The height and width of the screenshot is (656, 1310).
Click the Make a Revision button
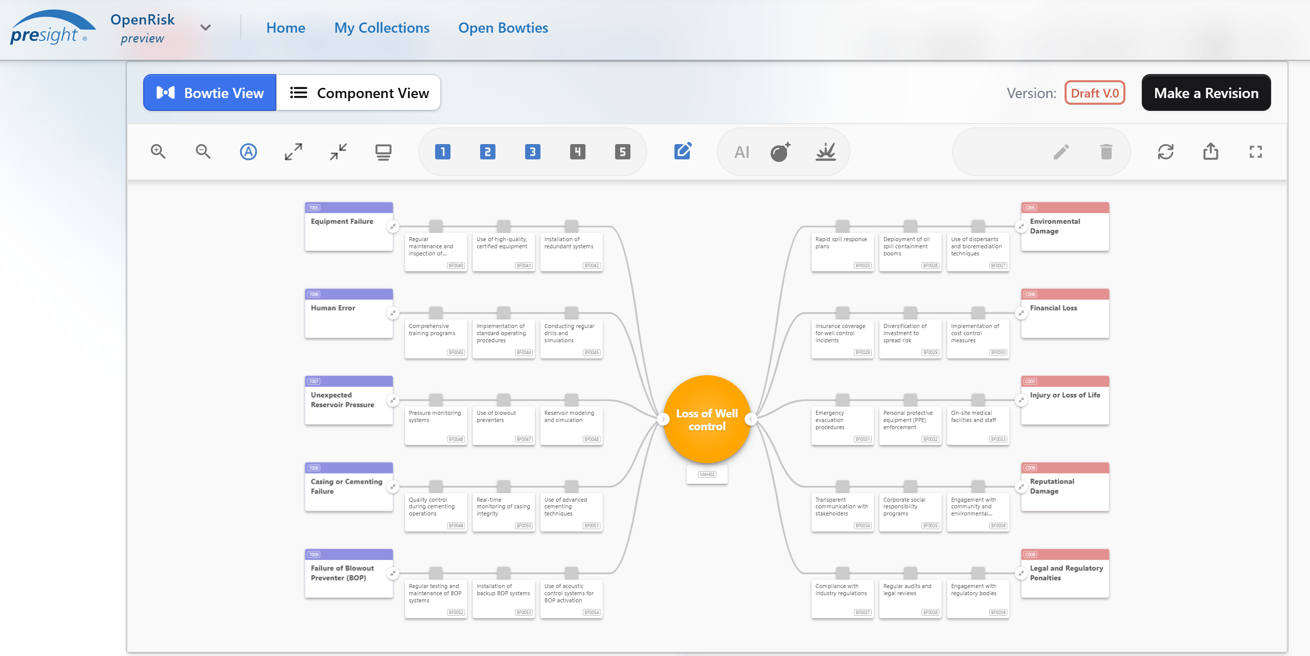[x=1206, y=92]
